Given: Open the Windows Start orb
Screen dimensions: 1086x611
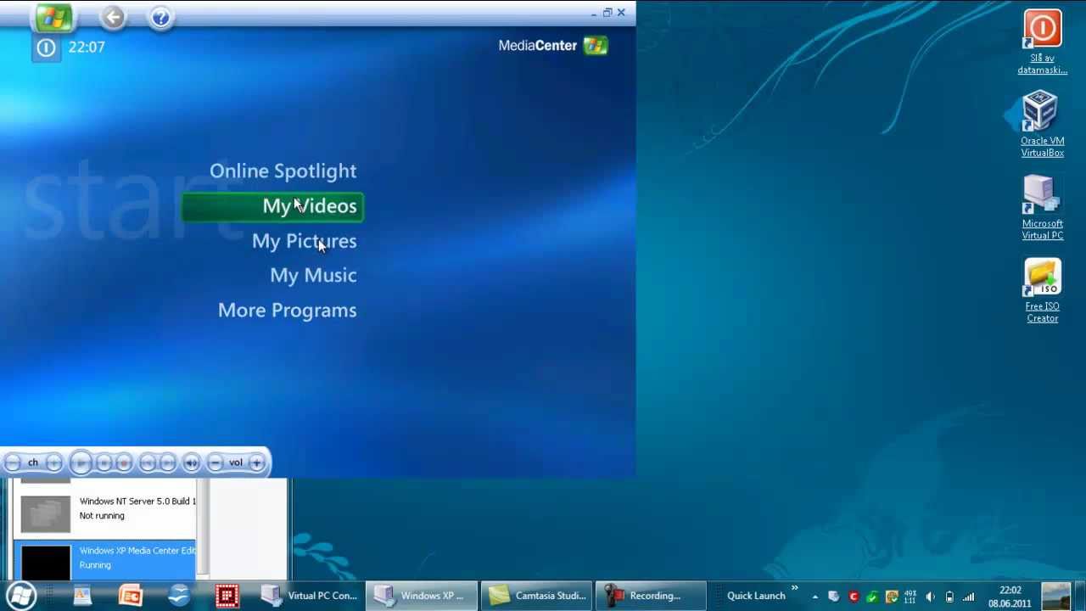Looking at the screenshot, I should 21,595.
